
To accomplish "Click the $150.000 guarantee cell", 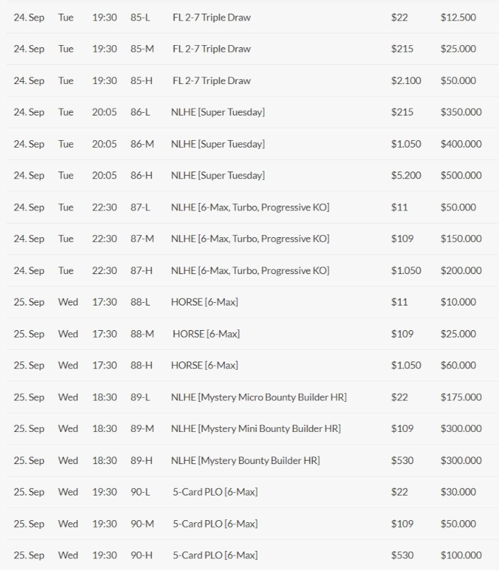I will [x=461, y=239].
